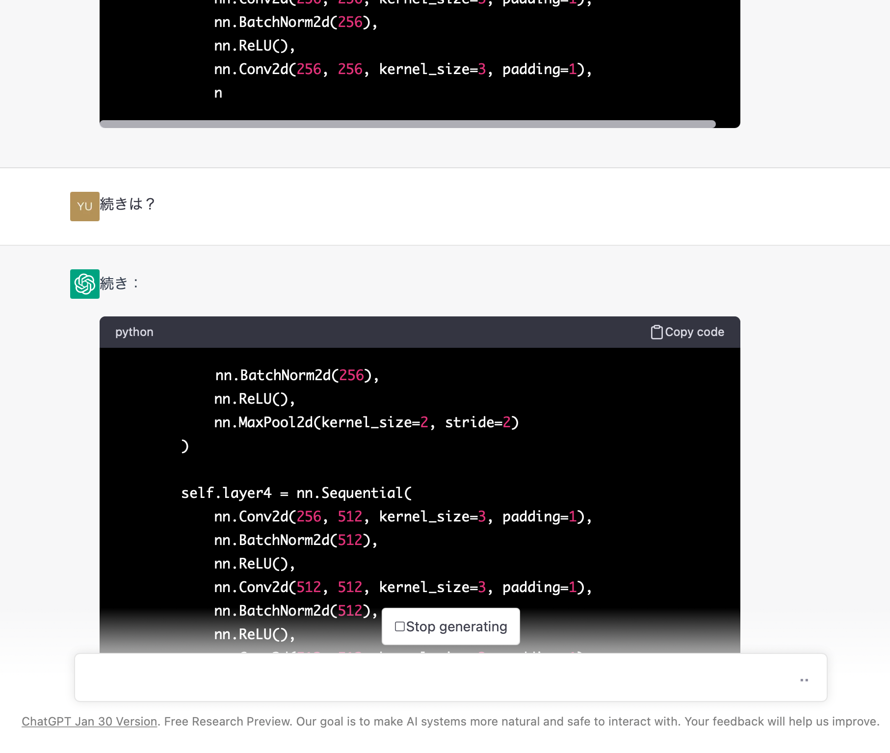The width and height of the screenshot is (890, 753).
Task: Select the user message 続きは？
Action: tap(127, 205)
